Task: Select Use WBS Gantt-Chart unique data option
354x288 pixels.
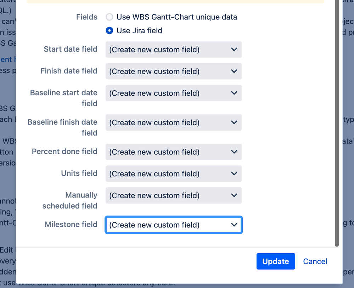Action: (x=109, y=17)
